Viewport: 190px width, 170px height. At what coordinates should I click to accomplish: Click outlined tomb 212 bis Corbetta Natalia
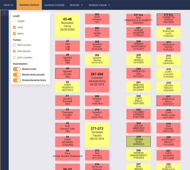[x=168, y=19]
